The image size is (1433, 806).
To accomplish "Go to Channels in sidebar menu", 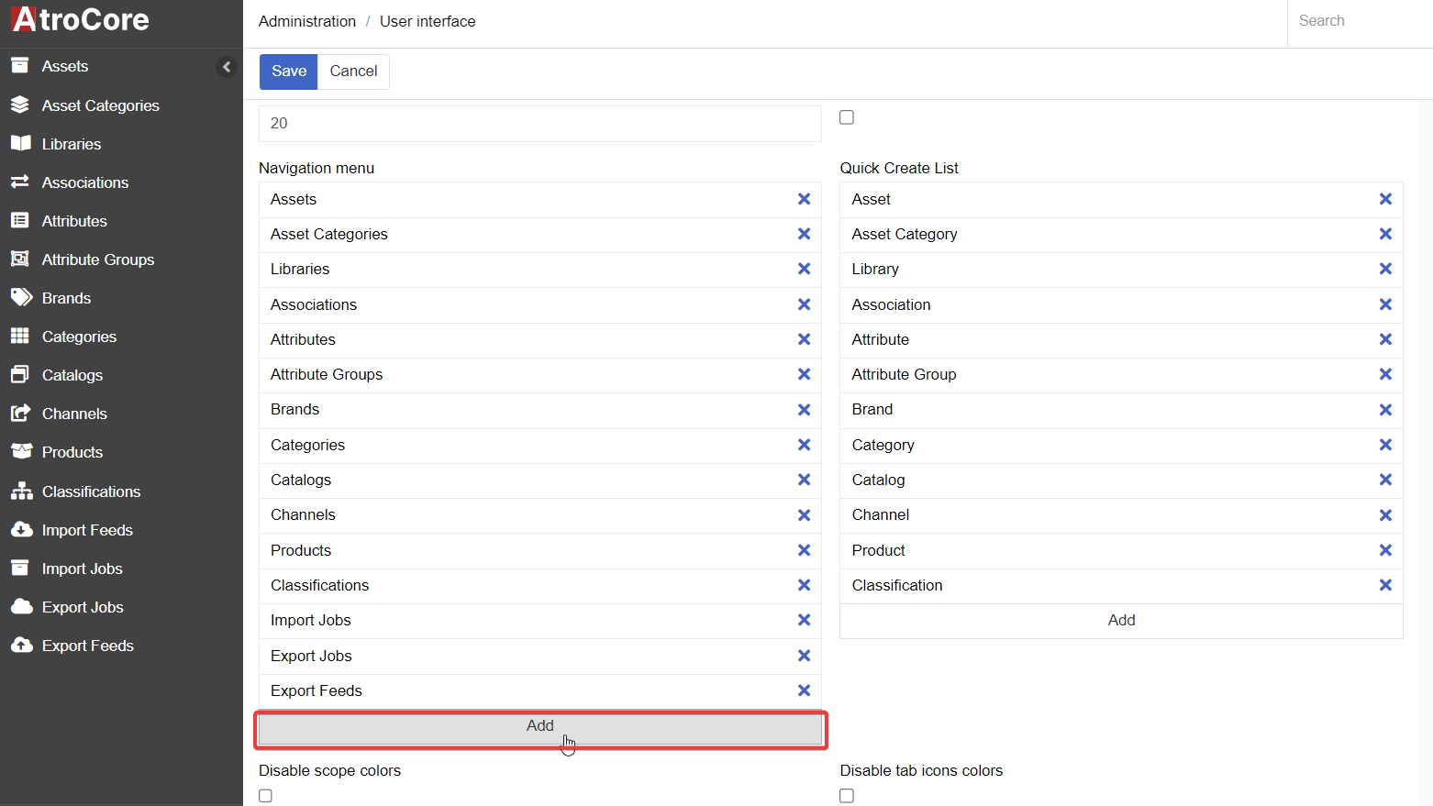I will [74, 414].
